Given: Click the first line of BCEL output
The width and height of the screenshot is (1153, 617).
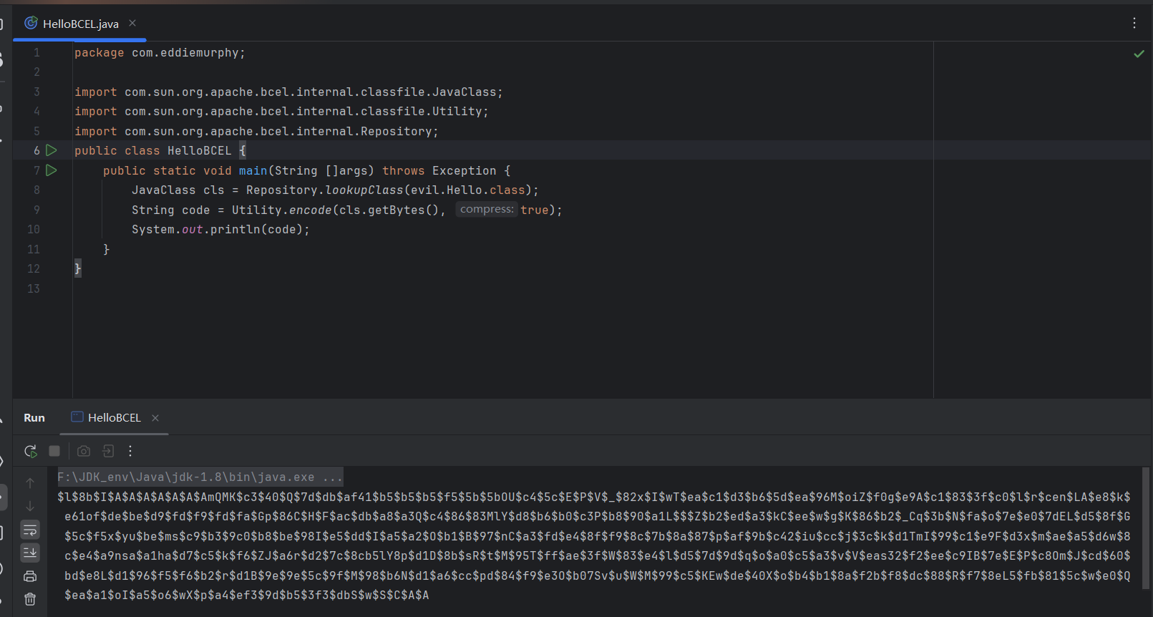Looking at the screenshot, I should tap(594, 497).
